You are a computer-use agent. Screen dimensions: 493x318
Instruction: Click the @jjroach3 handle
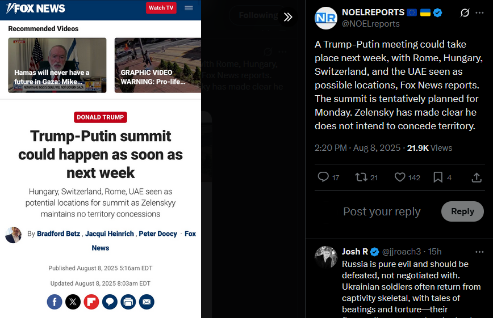402,252
